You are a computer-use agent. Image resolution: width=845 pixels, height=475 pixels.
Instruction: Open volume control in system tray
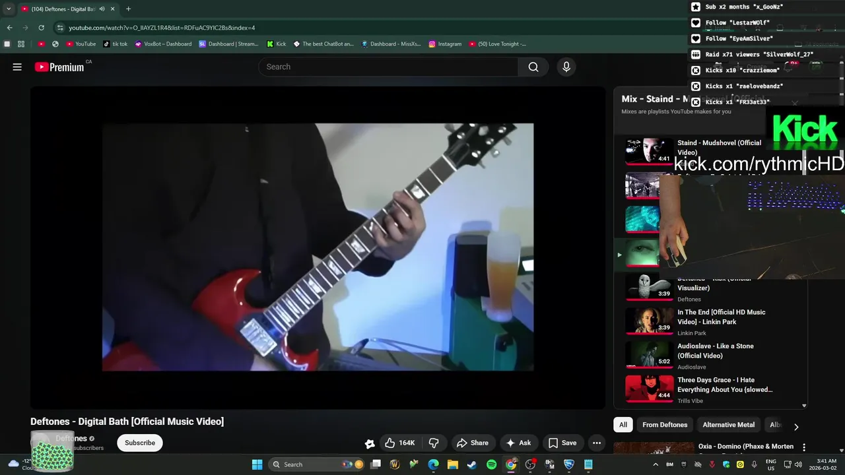[x=798, y=464]
